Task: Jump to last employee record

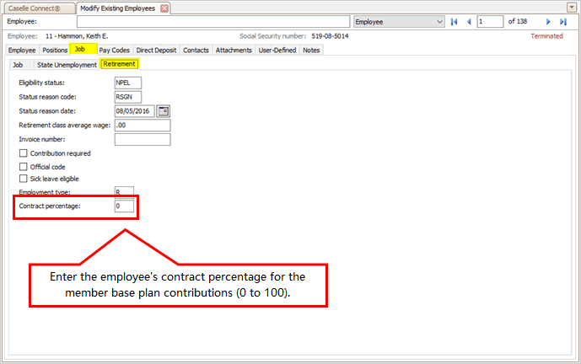Action: [562, 21]
